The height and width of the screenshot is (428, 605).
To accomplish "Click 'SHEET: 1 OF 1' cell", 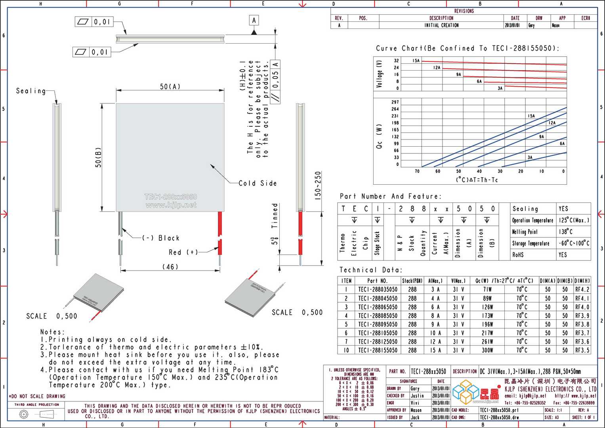I will pyautogui.click(x=583, y=418).
